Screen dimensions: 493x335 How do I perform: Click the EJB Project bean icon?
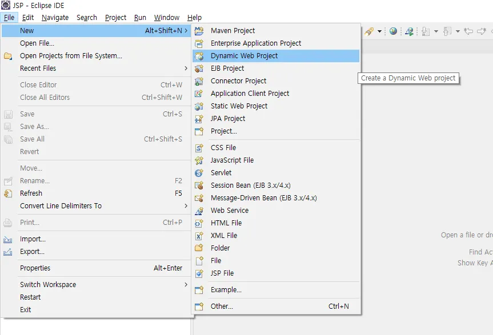199,68
